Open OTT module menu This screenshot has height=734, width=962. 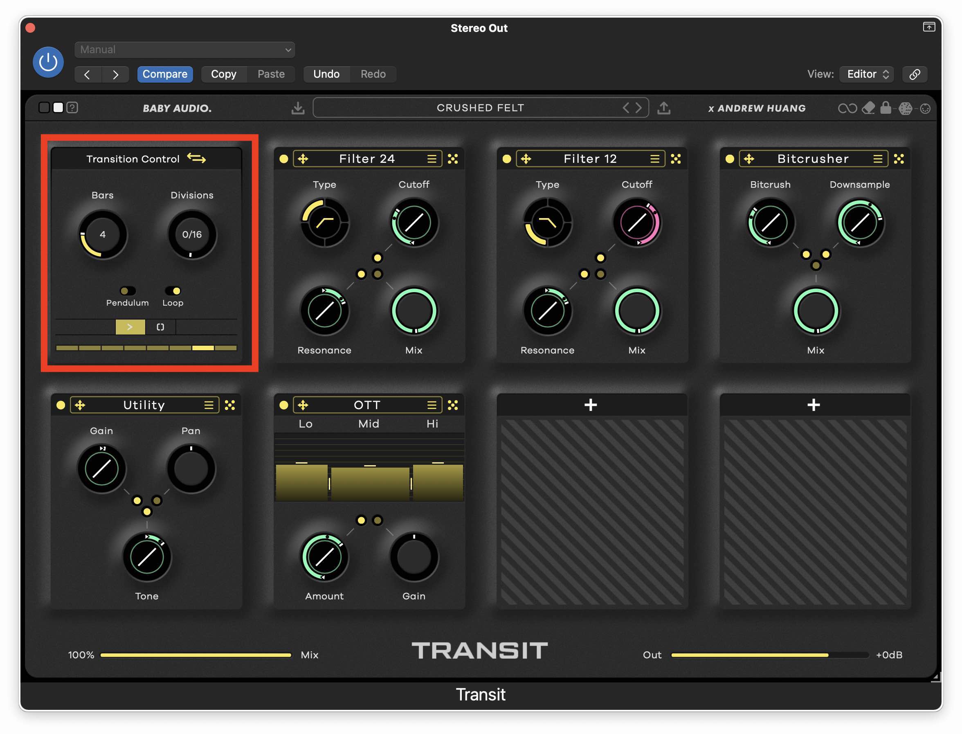(x=432, y=405)
